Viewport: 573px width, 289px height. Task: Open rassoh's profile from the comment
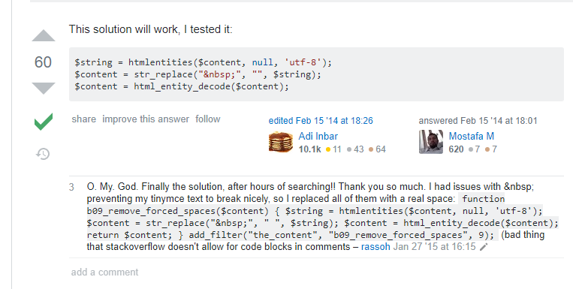tap(375, 247)
